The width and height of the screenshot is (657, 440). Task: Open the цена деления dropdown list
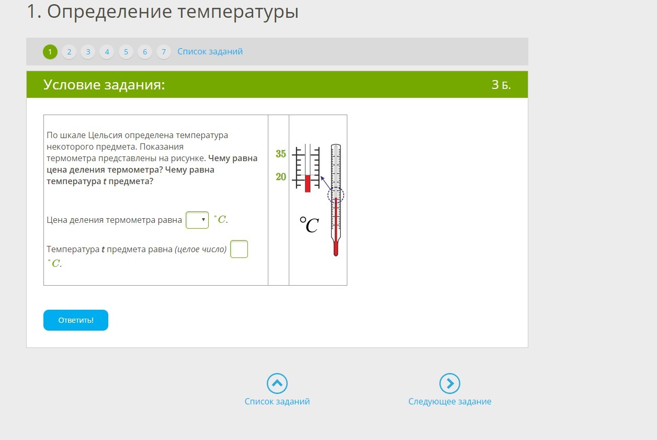197,220
